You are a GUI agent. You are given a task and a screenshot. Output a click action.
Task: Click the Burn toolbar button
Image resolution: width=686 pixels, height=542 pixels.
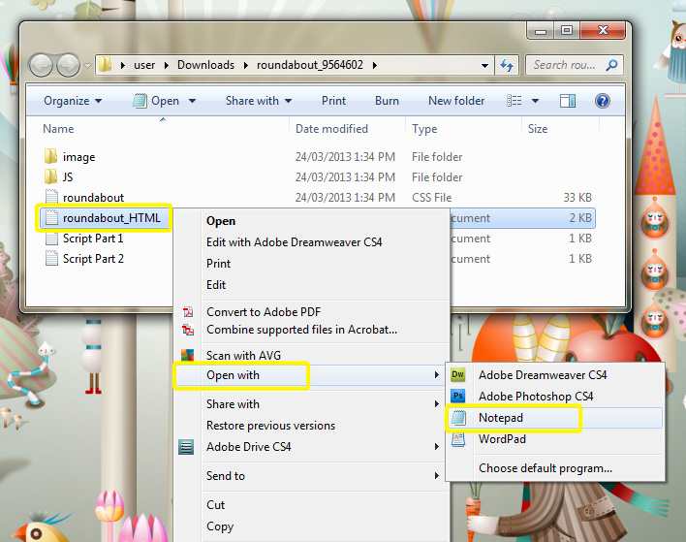pyautogui.click(x=387, y=101)
